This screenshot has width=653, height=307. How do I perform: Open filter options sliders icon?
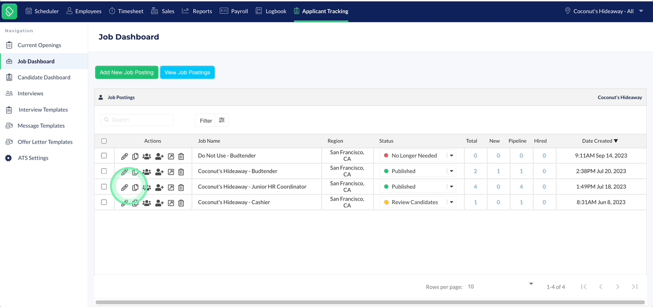tap(222, 120)
